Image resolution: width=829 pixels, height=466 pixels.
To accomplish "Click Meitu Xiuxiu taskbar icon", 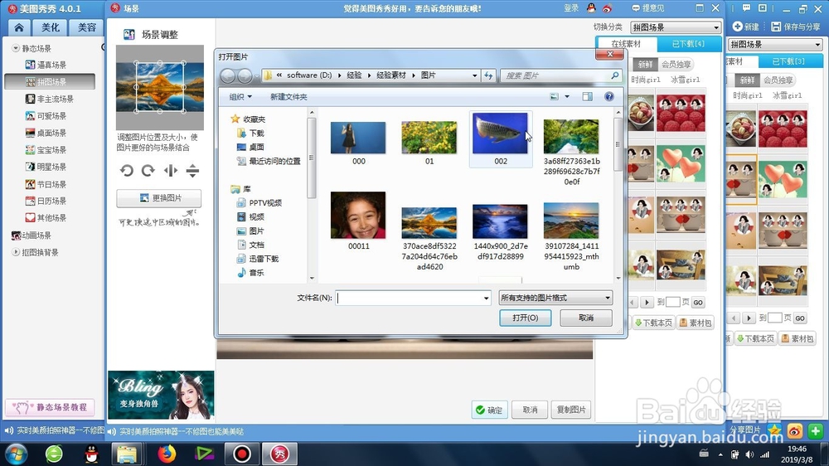I will point(279,454).
